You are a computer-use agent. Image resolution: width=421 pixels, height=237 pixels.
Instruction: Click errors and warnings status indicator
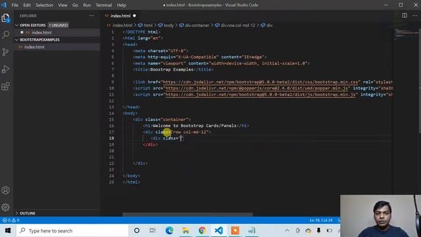[11, 220]
